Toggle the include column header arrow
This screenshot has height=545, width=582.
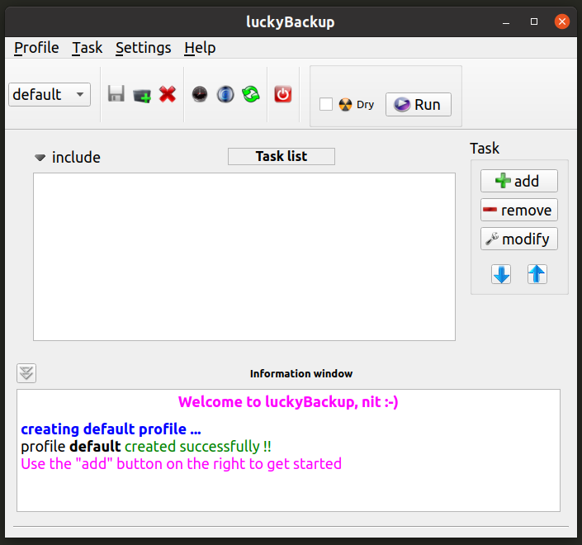[x=40, y=158]
